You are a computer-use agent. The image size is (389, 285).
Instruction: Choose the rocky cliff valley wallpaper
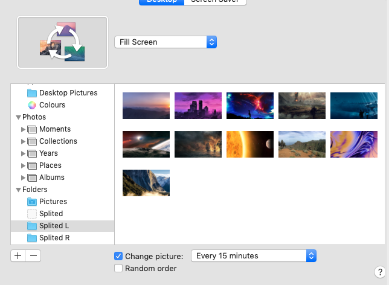coord(146,183)
